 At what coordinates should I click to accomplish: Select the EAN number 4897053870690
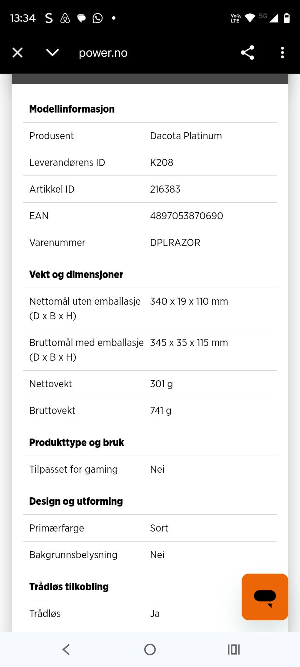tap(187, 216)
